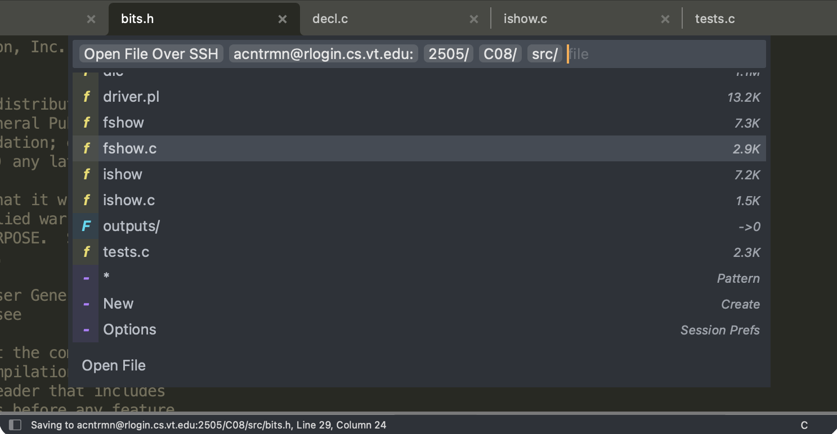Close the ishow.c tab
This screenshot has width=837, height=434.
(665, 18)
